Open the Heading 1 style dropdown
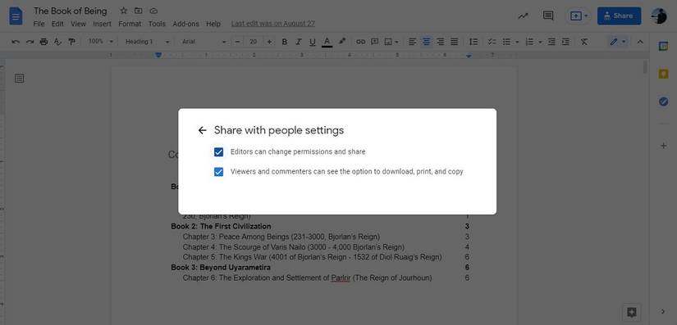This screenshot has width=677, height=325. pyautogui.click(x=147, y=42)
